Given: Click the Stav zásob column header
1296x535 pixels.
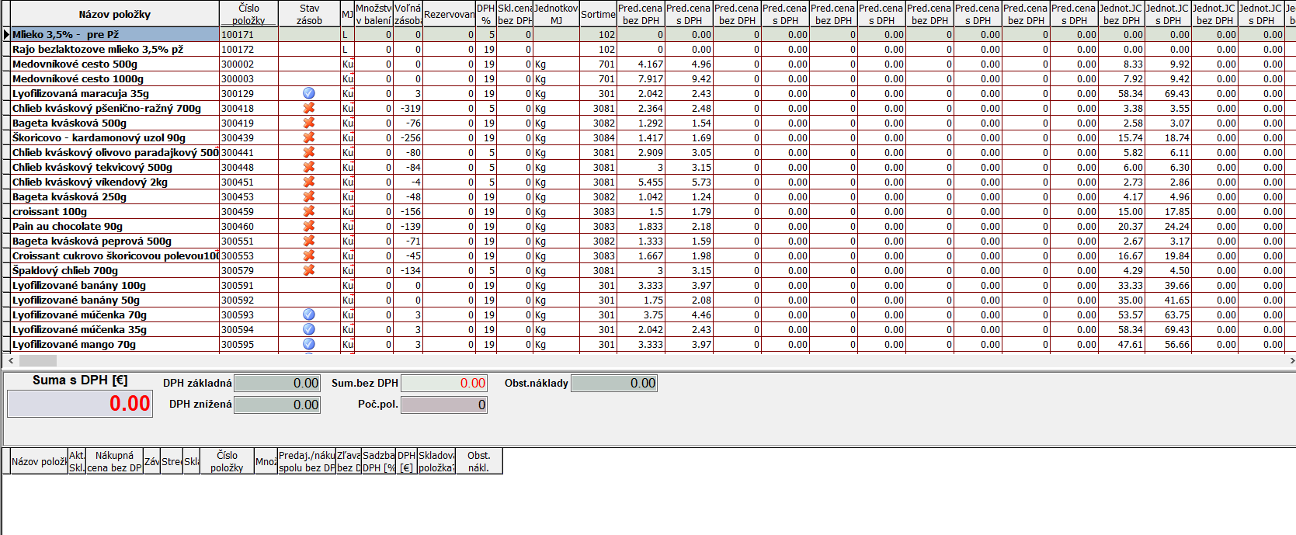Looking at the screenshot, I should coord(309,14).
